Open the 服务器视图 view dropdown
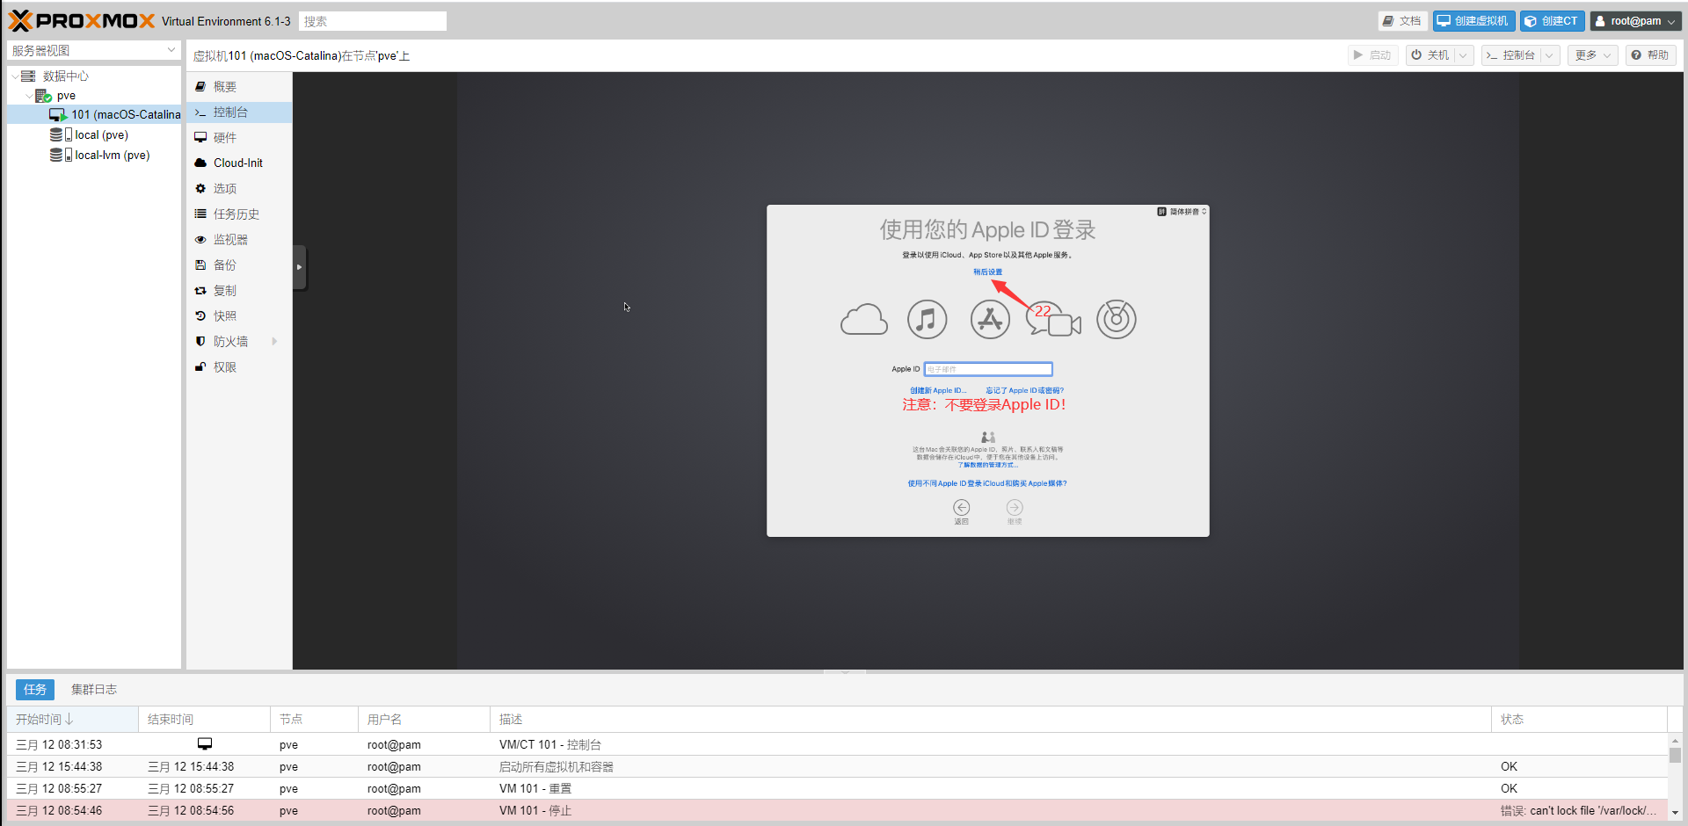This screenshot has width=1688, height=826. pos(93,51)
